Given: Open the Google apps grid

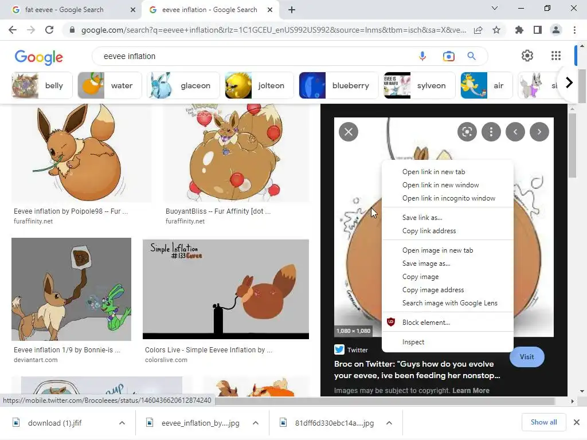Looking at the screenshot, I should pos(556,56).
